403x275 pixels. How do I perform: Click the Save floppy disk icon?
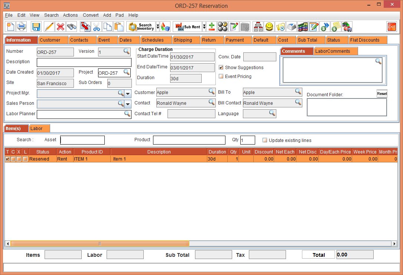click(36, 27)
